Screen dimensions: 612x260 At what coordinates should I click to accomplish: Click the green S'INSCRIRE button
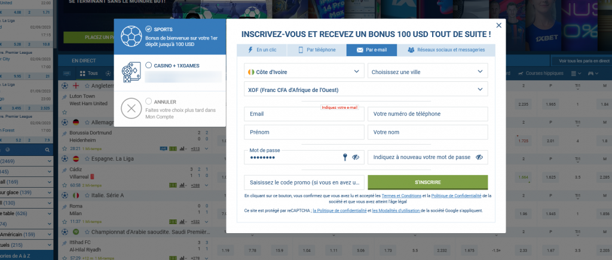point(428,182)
